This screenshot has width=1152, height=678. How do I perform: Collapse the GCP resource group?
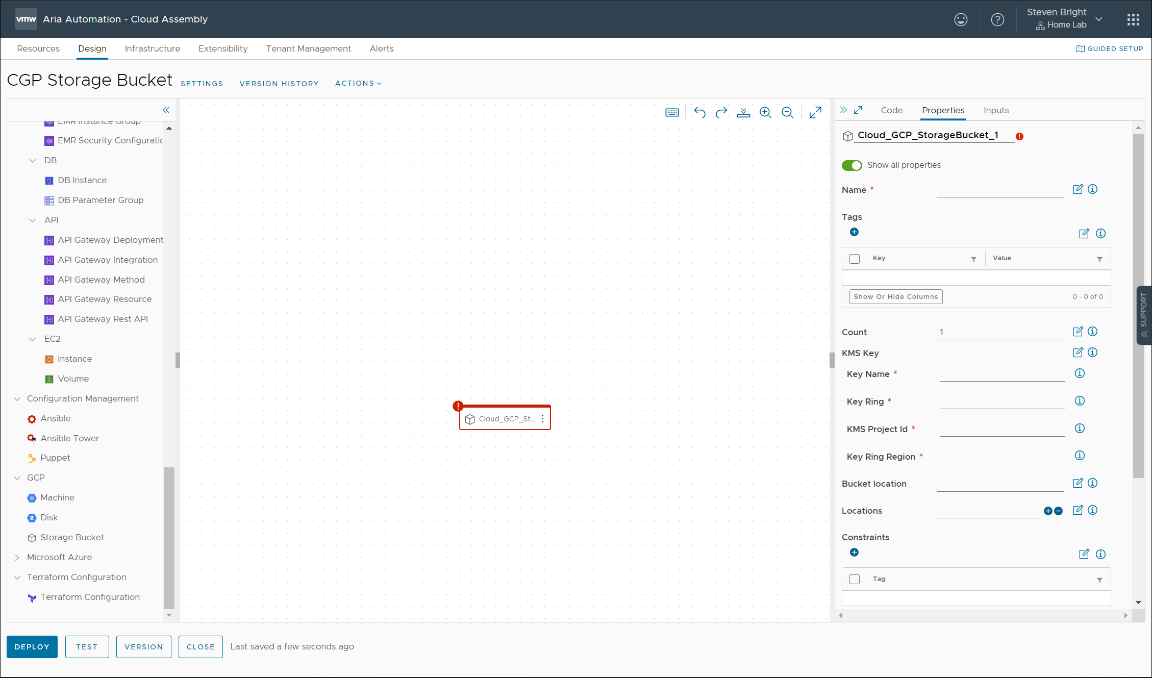tap(17, 478)
